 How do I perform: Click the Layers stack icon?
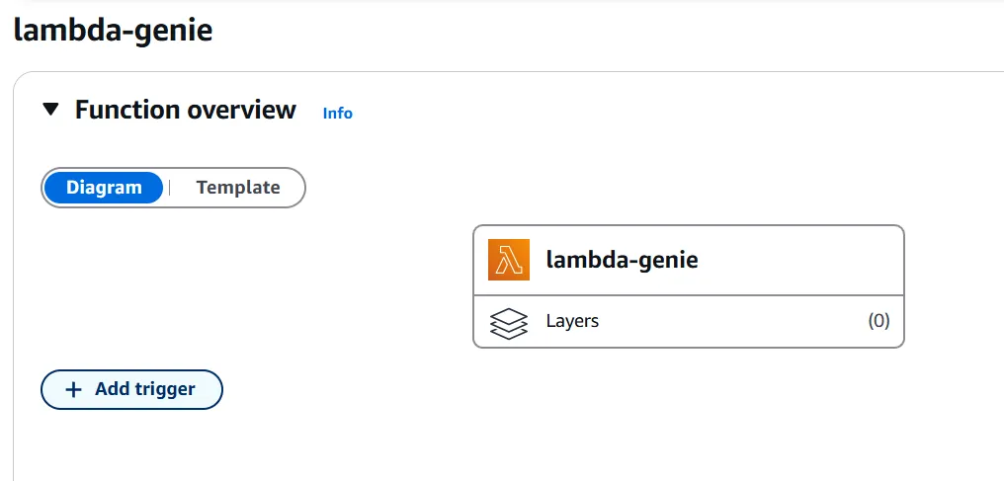click(x=508, y=323)
